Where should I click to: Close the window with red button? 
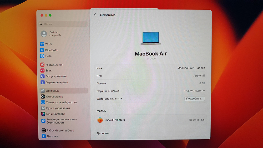click(x=42, y=15)
